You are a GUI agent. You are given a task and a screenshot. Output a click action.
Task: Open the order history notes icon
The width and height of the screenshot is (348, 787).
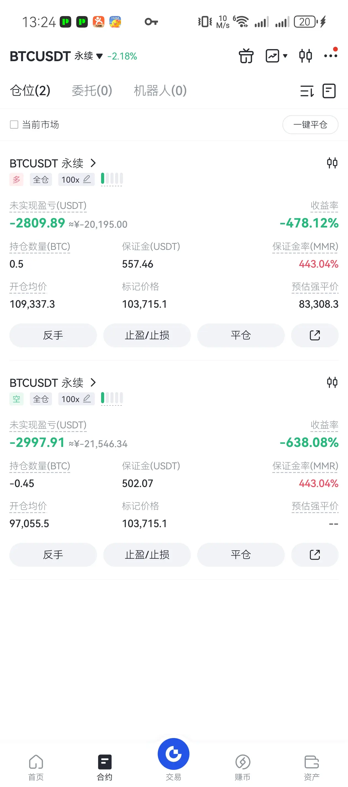(x=329, y=91)
